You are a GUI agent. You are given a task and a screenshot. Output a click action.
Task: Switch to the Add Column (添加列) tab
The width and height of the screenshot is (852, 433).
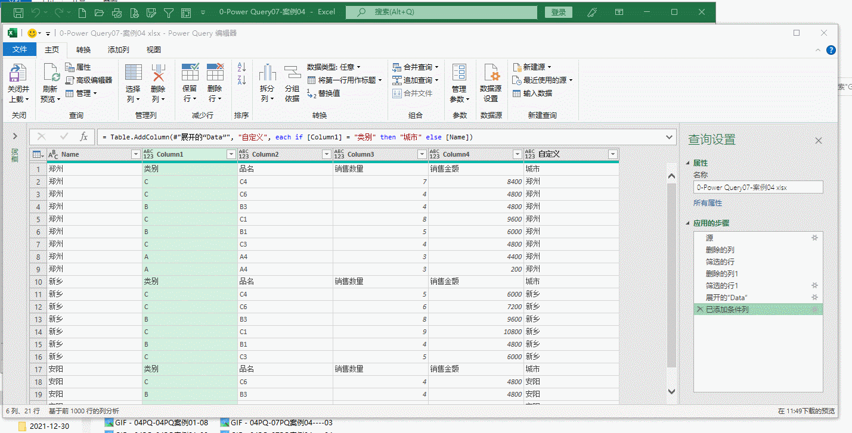click(119, 50)
